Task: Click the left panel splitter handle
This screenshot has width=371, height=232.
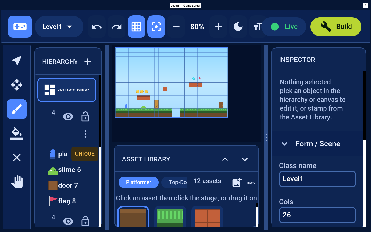Action: [107, 137]
